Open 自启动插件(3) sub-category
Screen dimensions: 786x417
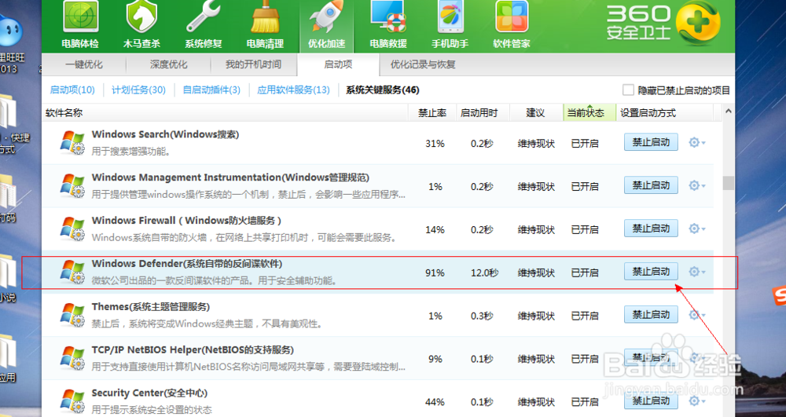211,90
